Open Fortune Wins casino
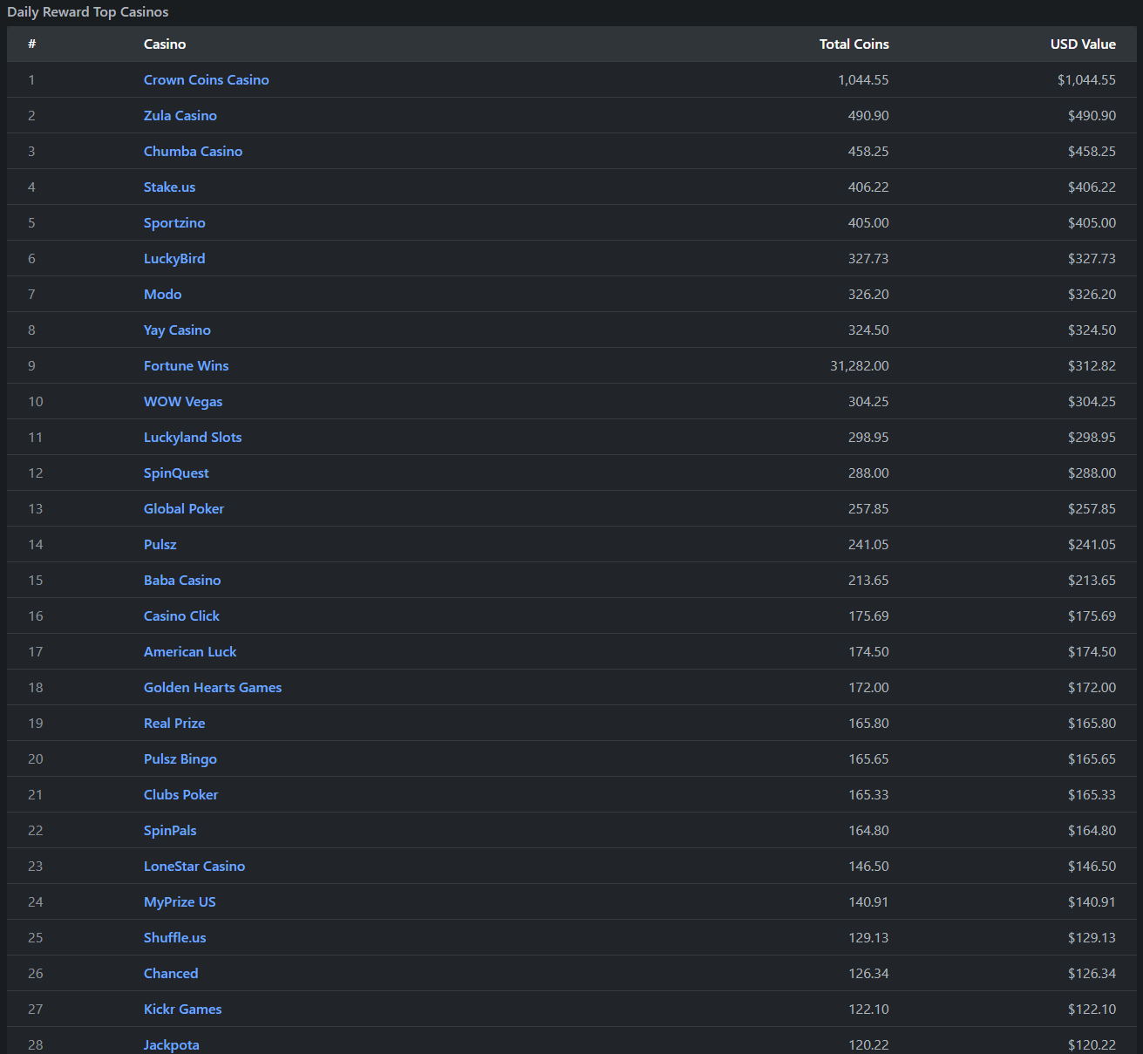Viewport: 1143px width, 1054px height. coord(186,365)
